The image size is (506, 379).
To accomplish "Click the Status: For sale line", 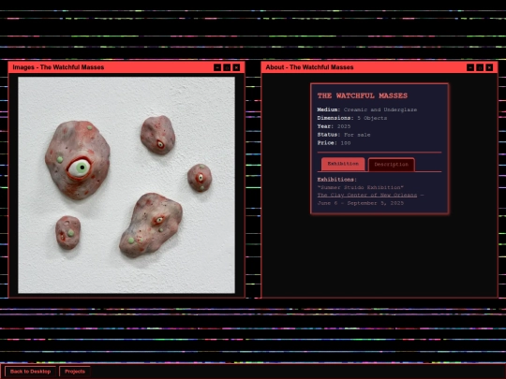I will (x=344, y=135).
